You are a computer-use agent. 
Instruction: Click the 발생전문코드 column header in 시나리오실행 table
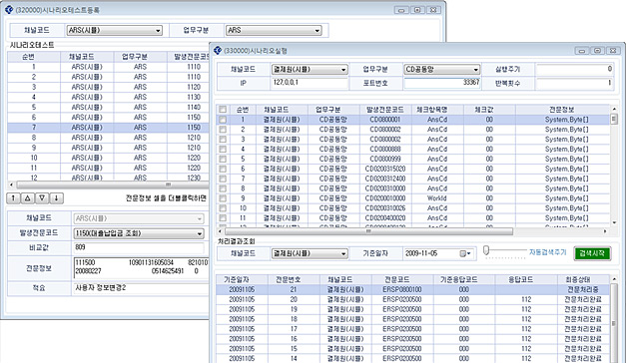(x=384, y=110)
